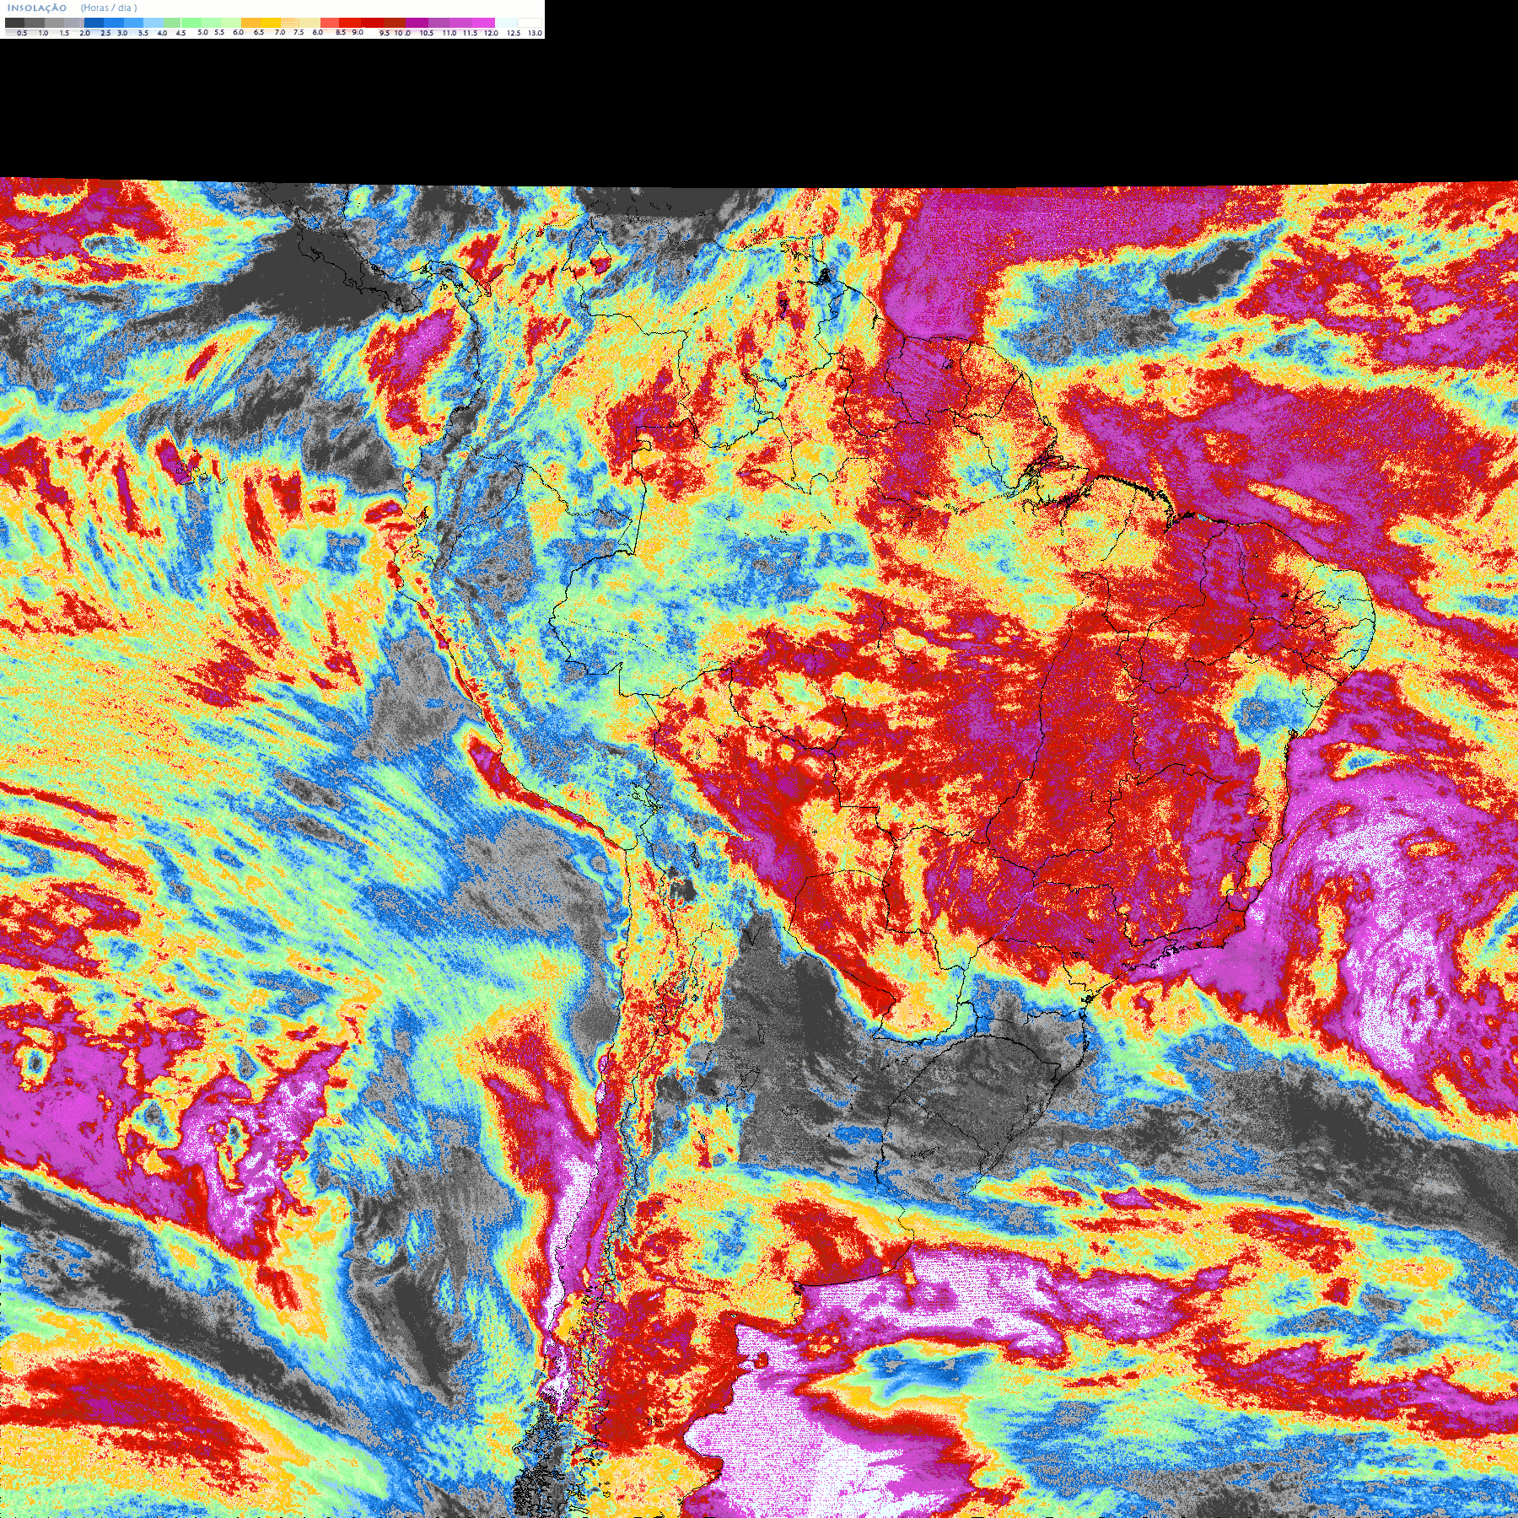
Task: Click the 12.5 legend value
Action: [x=514, y=33]
